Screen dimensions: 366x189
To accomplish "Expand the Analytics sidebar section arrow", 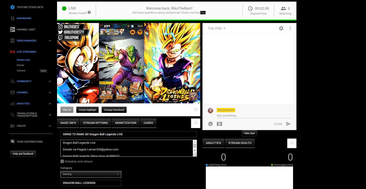I will (x=50, y=103).
